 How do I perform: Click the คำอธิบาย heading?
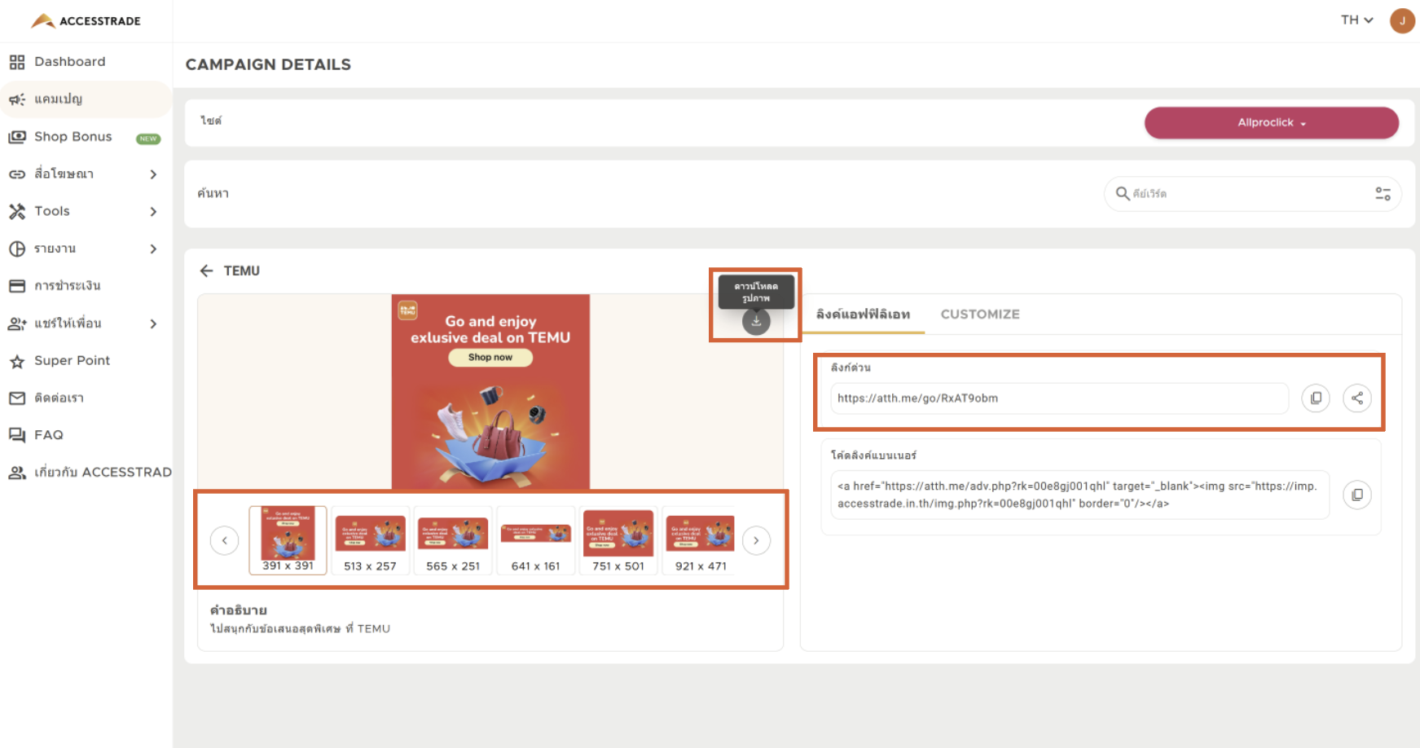coord(239,610)
